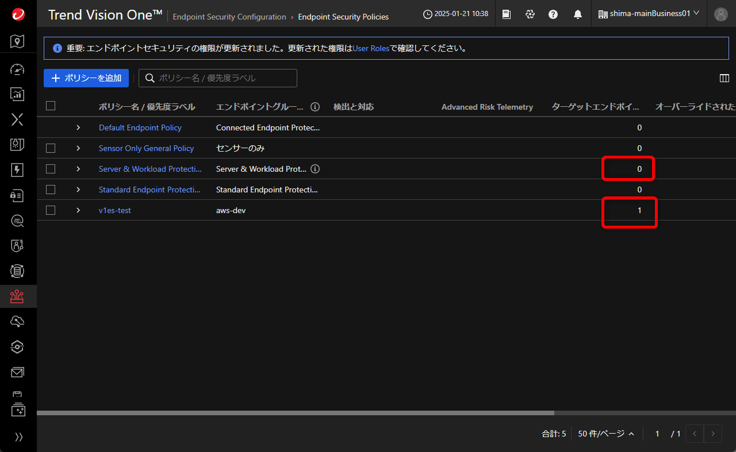Open the crossed X sidebar icon
The height and width of the screenshot is (452, 736).
(x=18, y=119)
